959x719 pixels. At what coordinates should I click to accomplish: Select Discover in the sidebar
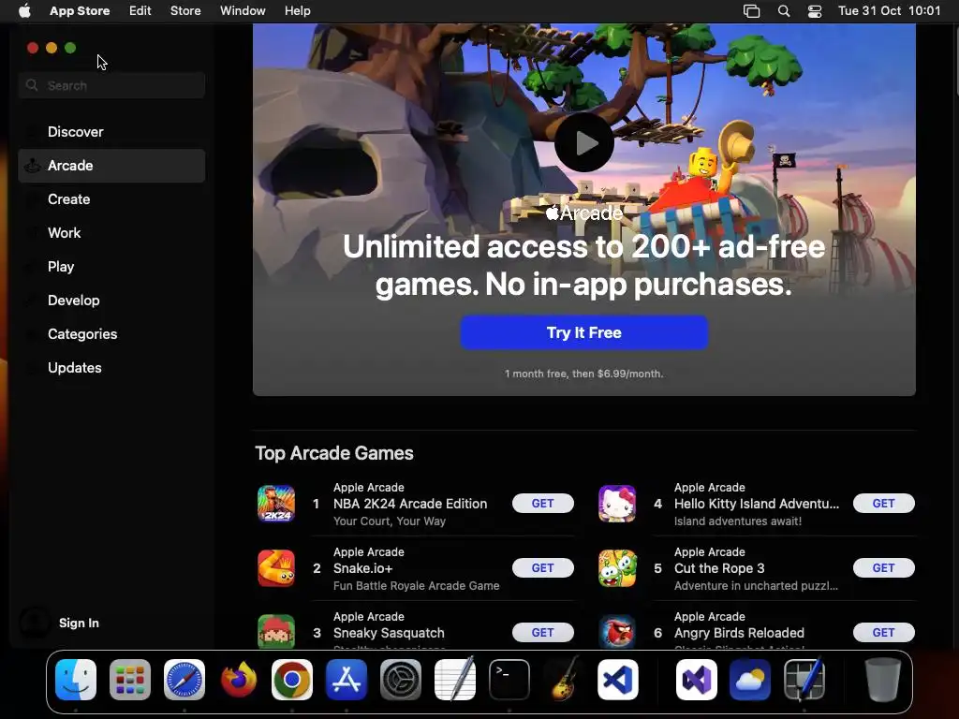pyautogui.click(x=112, y=132)
